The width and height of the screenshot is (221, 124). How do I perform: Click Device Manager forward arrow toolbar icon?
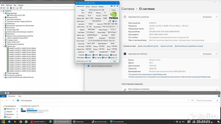pos(4,8)
